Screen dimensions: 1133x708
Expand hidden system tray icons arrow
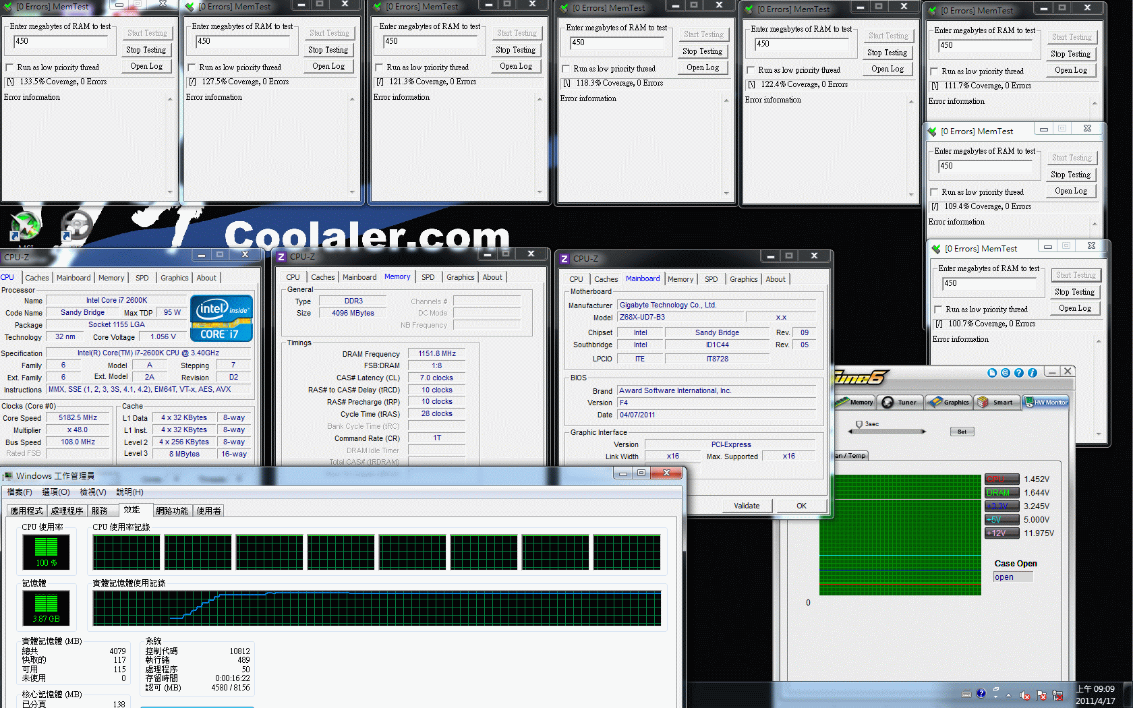tap(1009, 695)
